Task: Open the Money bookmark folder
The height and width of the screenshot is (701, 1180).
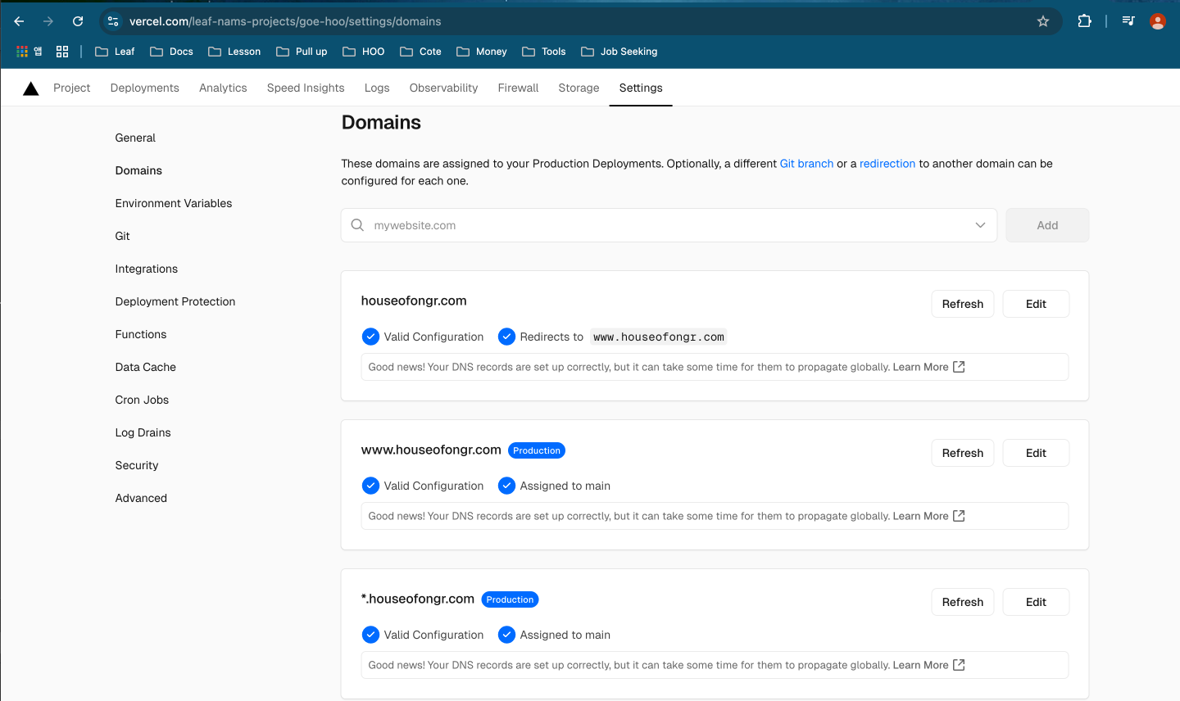Action: (x=482, y=52)
